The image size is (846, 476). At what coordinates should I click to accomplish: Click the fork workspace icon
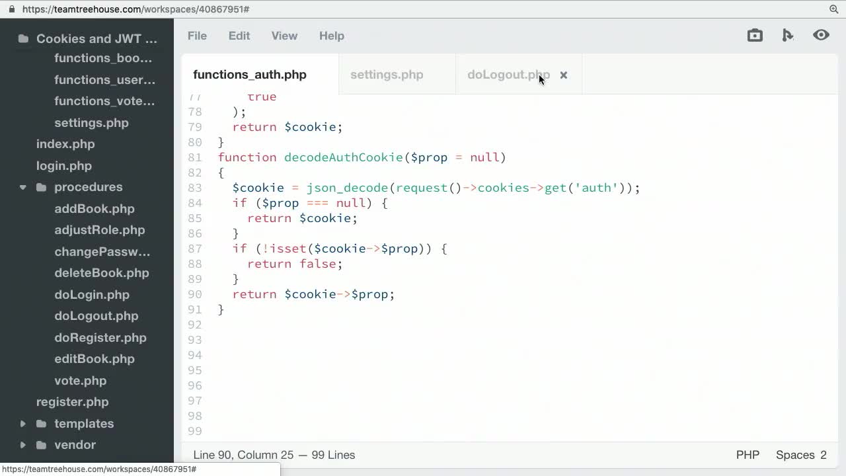[x=788, y=35]
